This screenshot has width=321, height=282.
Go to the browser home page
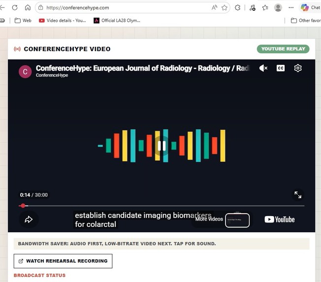click(28, 8)
